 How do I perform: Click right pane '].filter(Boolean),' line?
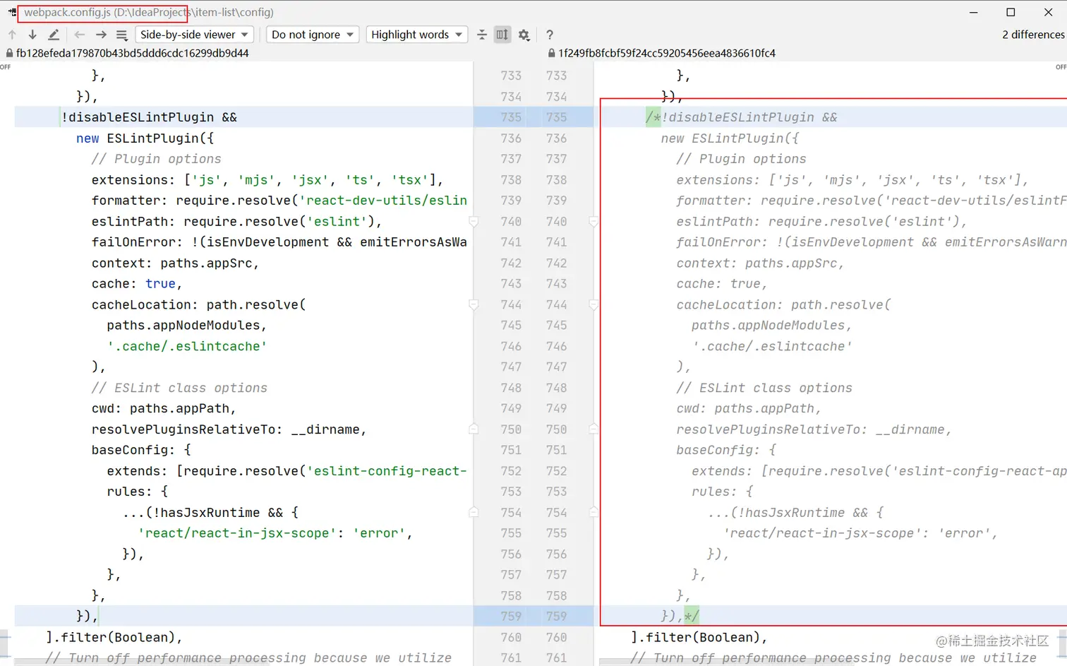point(699,638)
